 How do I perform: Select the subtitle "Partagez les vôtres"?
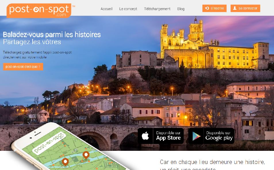(32, 42)
